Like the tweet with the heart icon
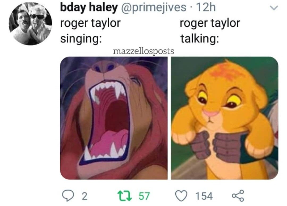This screenshot has height=206, width=287. point(182,196)
